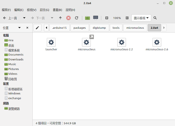Open Documents in the sidebar
Screen dimensions: 175x126
pyautogui.click(x=14, y=55)
